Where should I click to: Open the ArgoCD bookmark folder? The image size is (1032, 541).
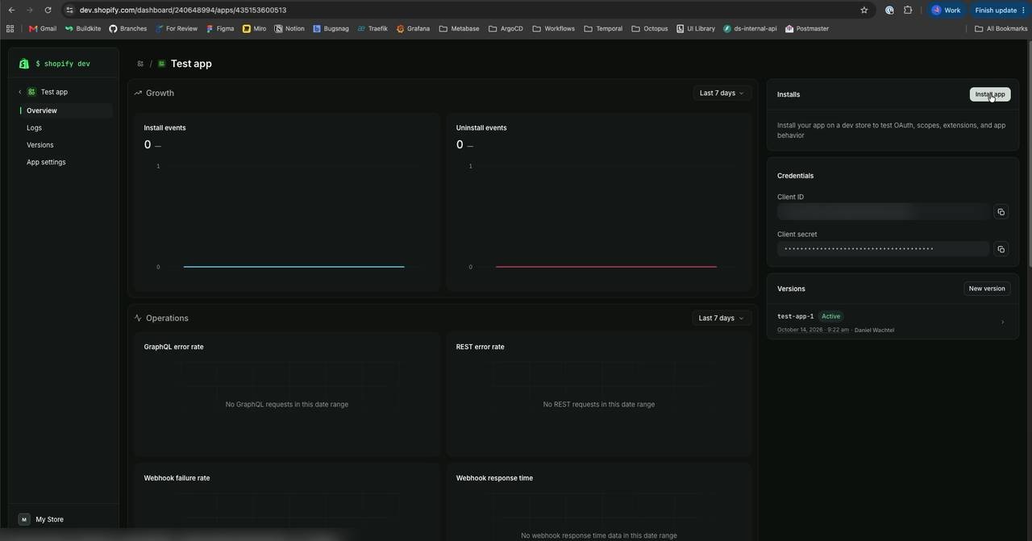point(506,29)
